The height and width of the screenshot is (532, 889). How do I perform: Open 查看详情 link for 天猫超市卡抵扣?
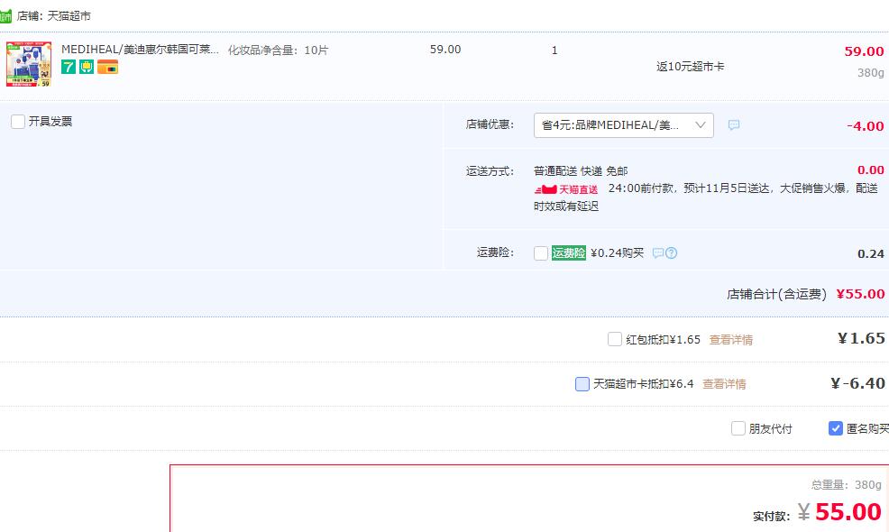[x=724, y=384]
